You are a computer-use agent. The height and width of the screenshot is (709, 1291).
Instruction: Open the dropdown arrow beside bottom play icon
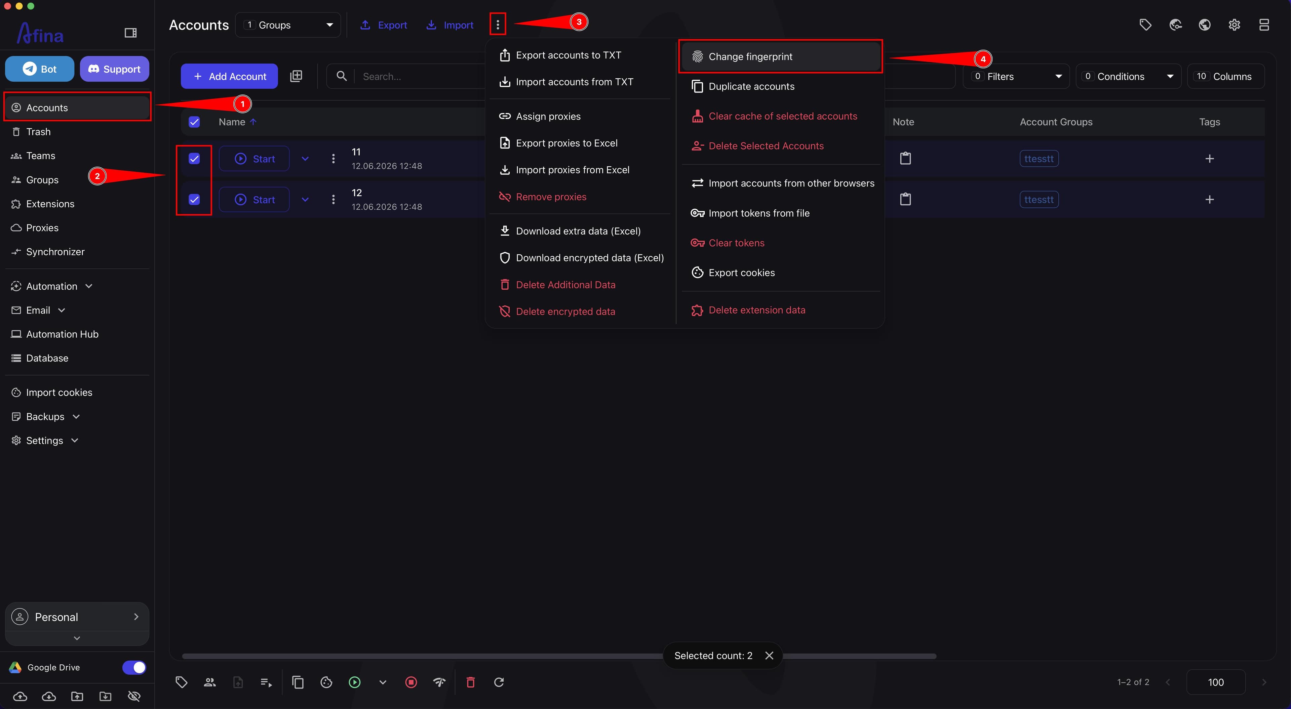pos(383,682)
